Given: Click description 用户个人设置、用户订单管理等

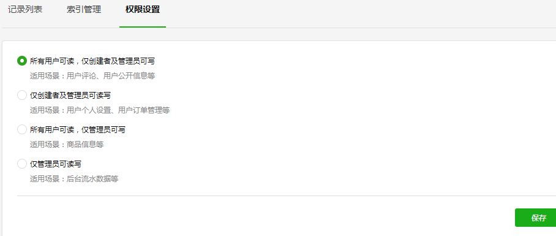Looking at the screenshot, I should click(118, 110).
